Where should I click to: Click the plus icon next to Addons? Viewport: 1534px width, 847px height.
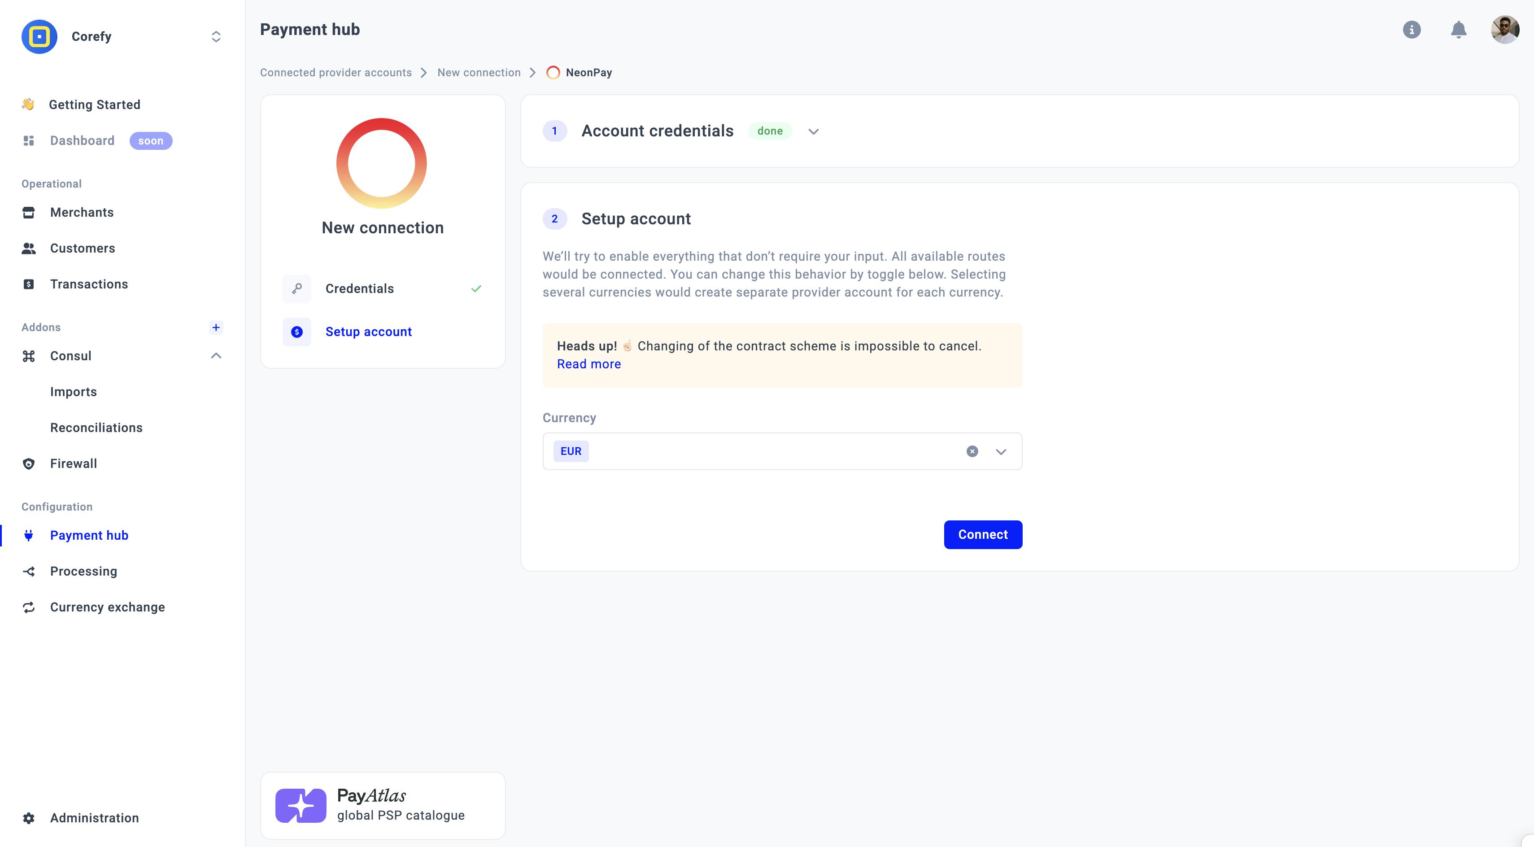216,327
